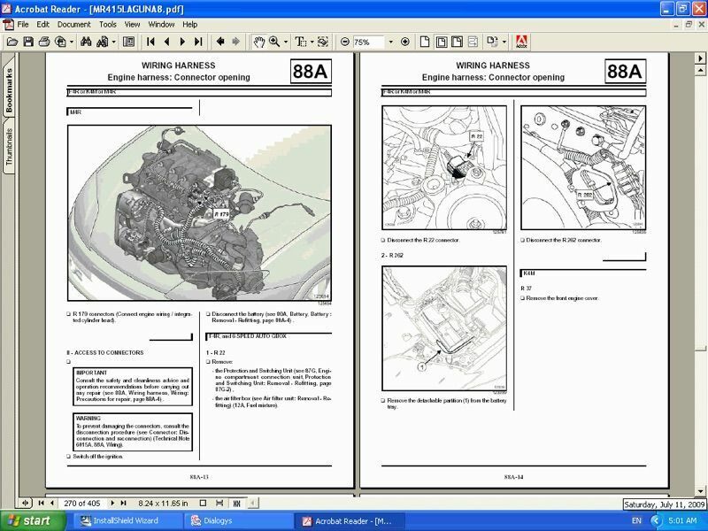Go to first page from status bar
708x531 pixels.
(41, 503)
